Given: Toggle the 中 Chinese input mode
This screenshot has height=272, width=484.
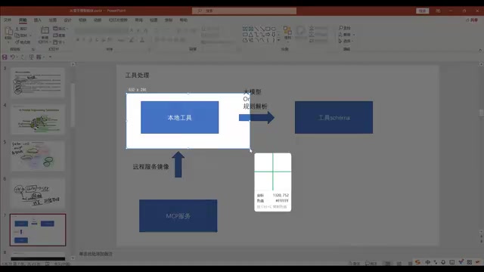Looking at the screenshot, I should tap(428, 262).
